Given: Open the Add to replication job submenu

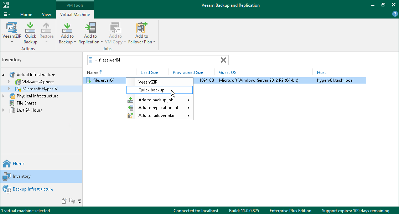Looking at the screenshot, I should pyautogui.click(x=160, y=108).
